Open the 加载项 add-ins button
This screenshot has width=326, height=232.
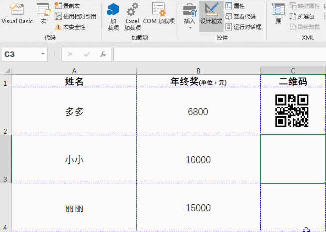pyautogui.click(x=113, y=17)
